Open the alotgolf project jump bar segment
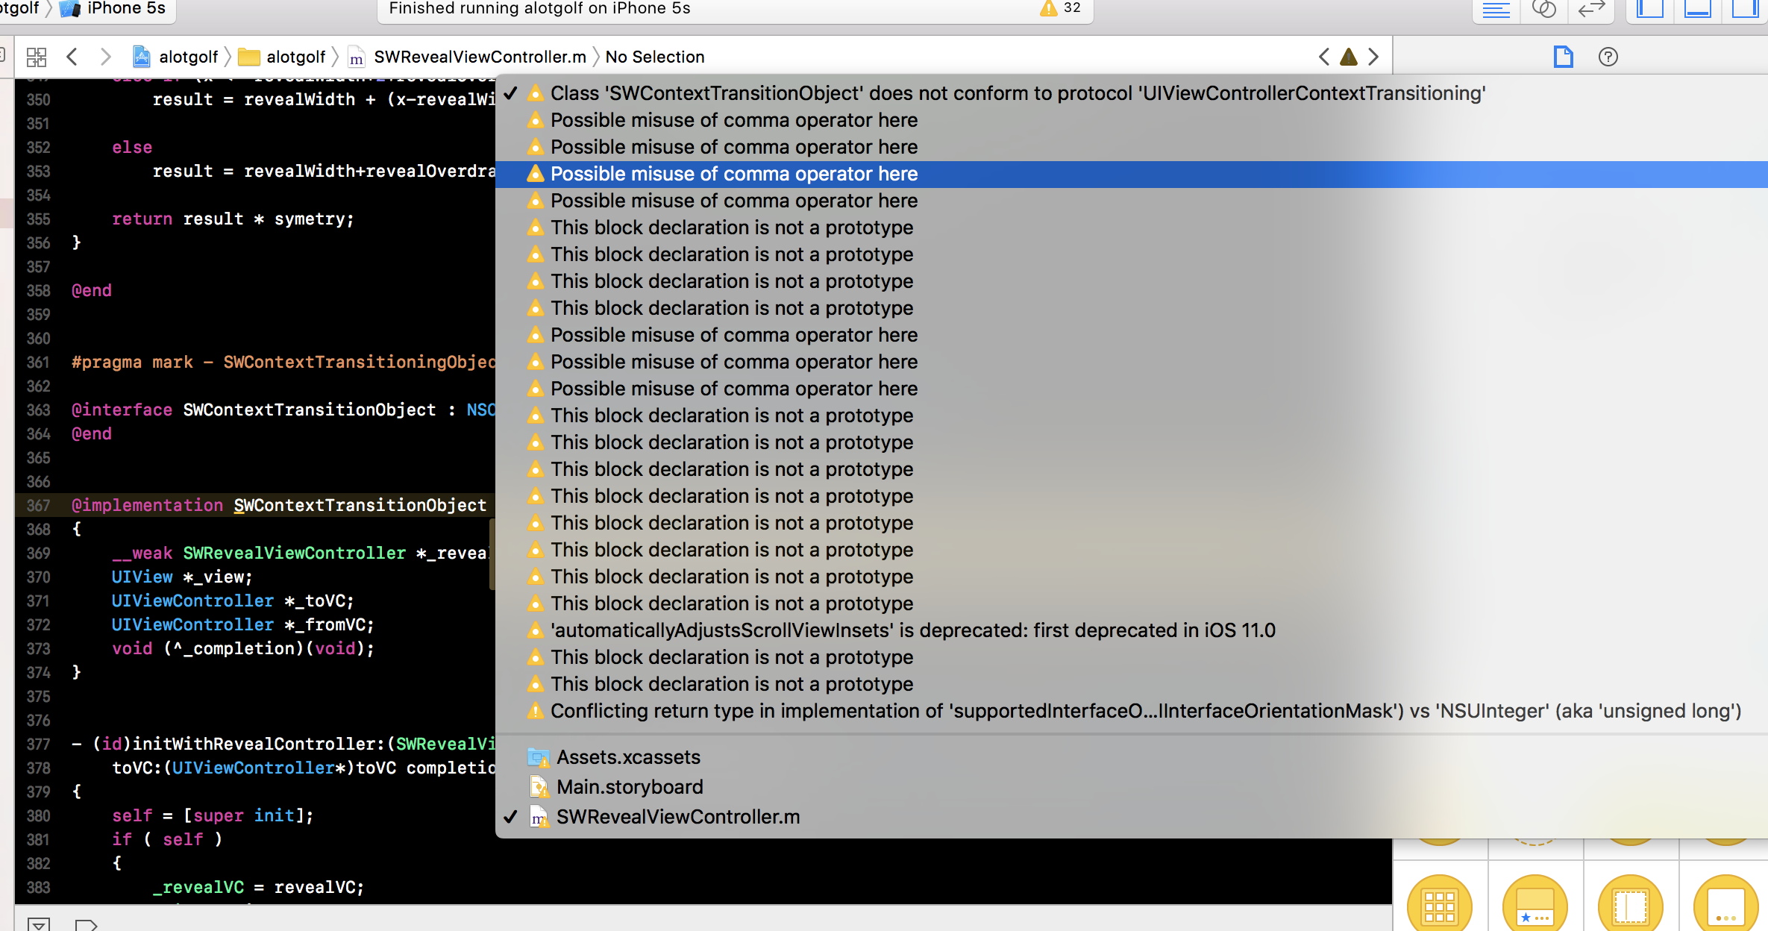This screenshot has width=1768, height=931. coord(176,57)
